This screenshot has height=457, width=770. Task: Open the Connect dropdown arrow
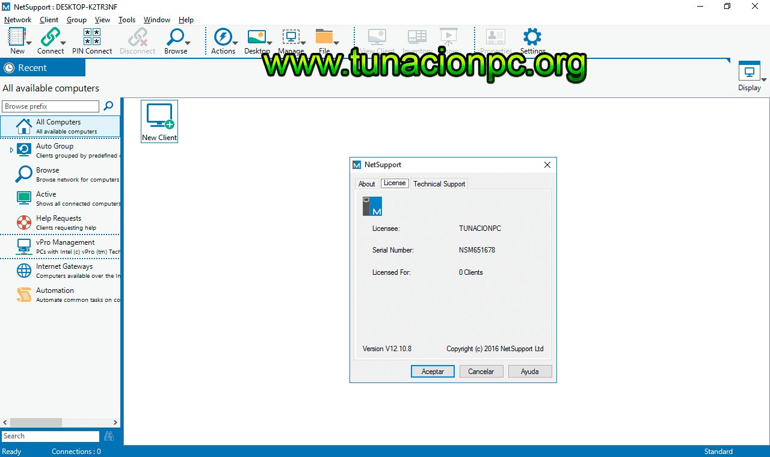(x=63, y=43)
